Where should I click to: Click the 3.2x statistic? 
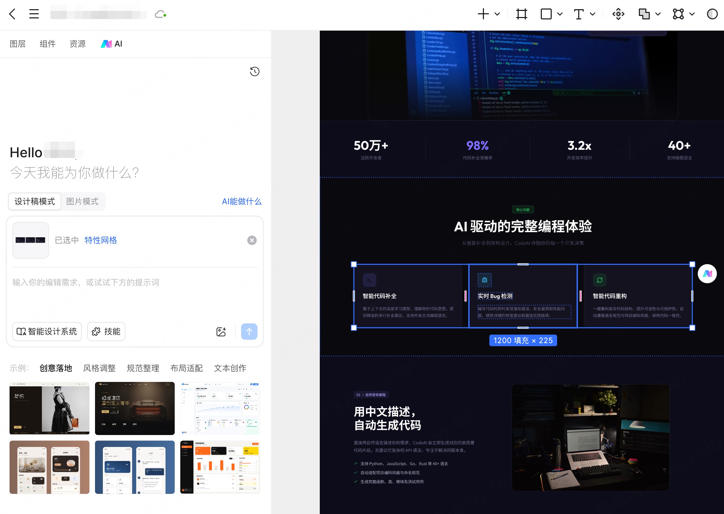[579, 146]
